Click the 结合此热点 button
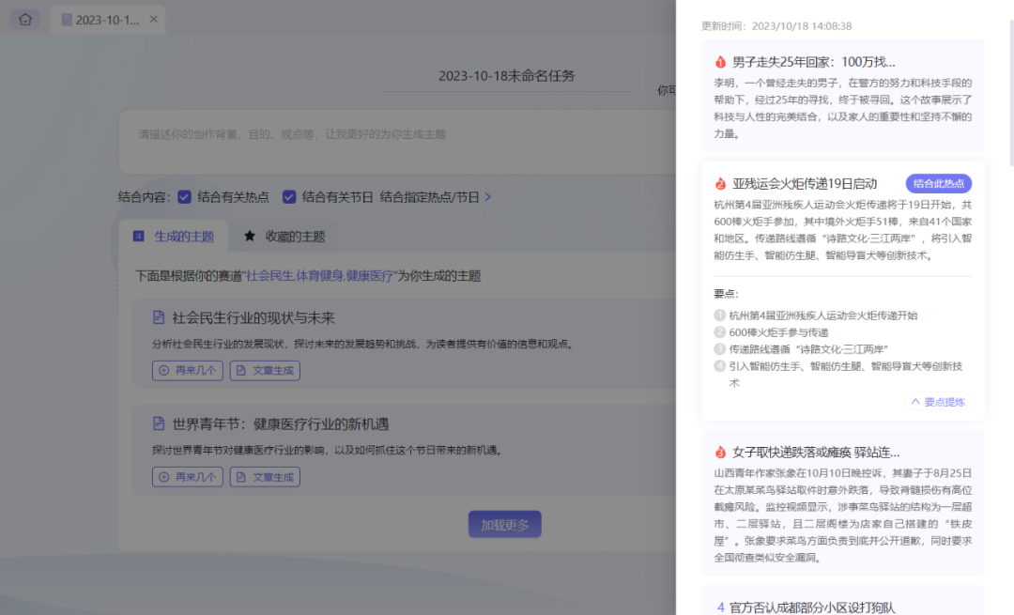This screenshot has height=615, width=1014. tap(939, 183)
